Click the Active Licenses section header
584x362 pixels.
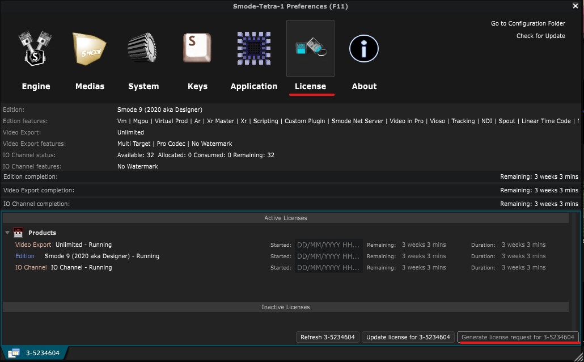pos(286,218)
